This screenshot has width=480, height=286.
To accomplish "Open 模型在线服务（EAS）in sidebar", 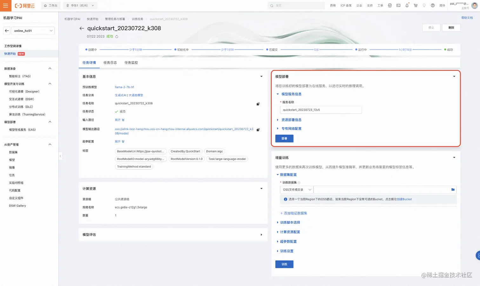I will point(23,130).
